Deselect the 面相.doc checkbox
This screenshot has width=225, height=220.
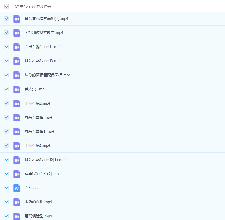(x=7, y=188)
